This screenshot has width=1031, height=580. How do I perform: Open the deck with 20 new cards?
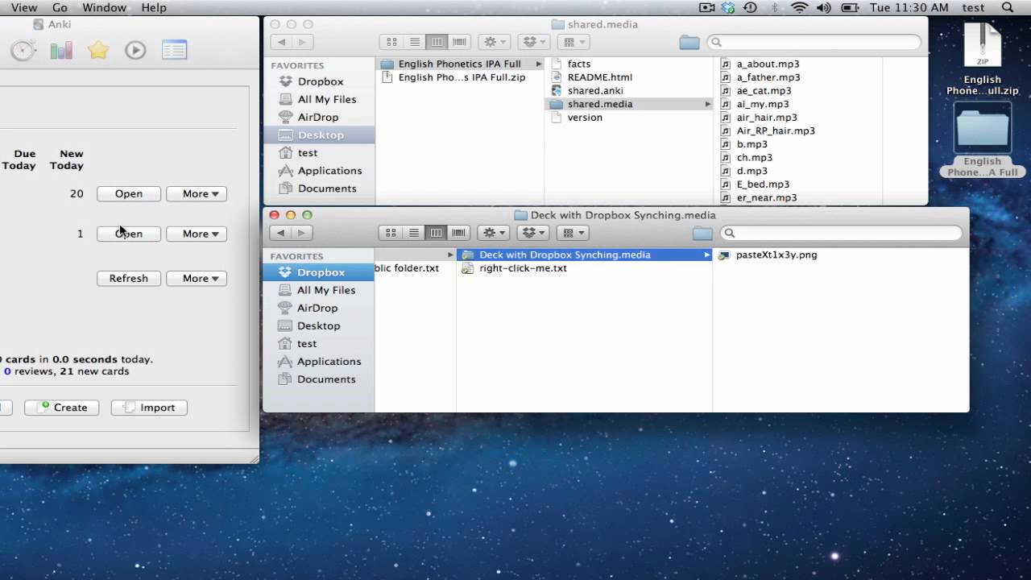[x=128, y=193]
